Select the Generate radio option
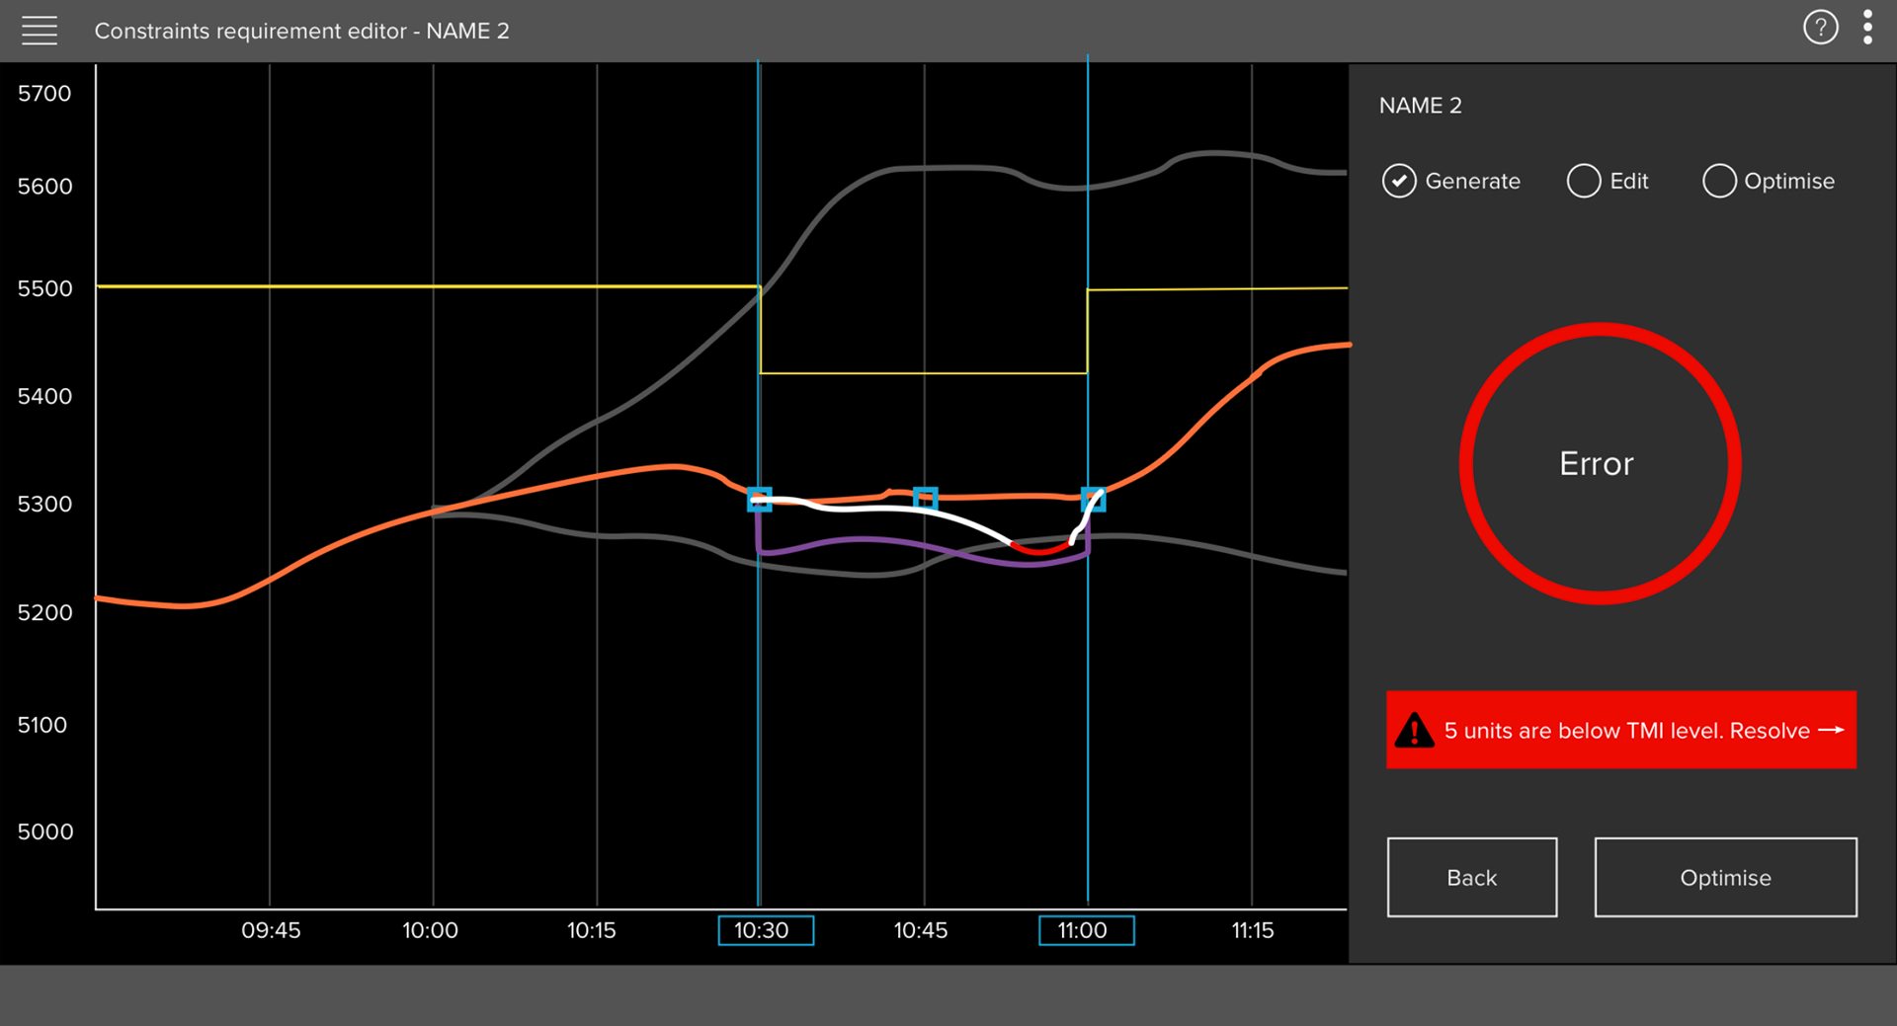The height and width of the screenshot is (1026, 1897). (1399, 181)
